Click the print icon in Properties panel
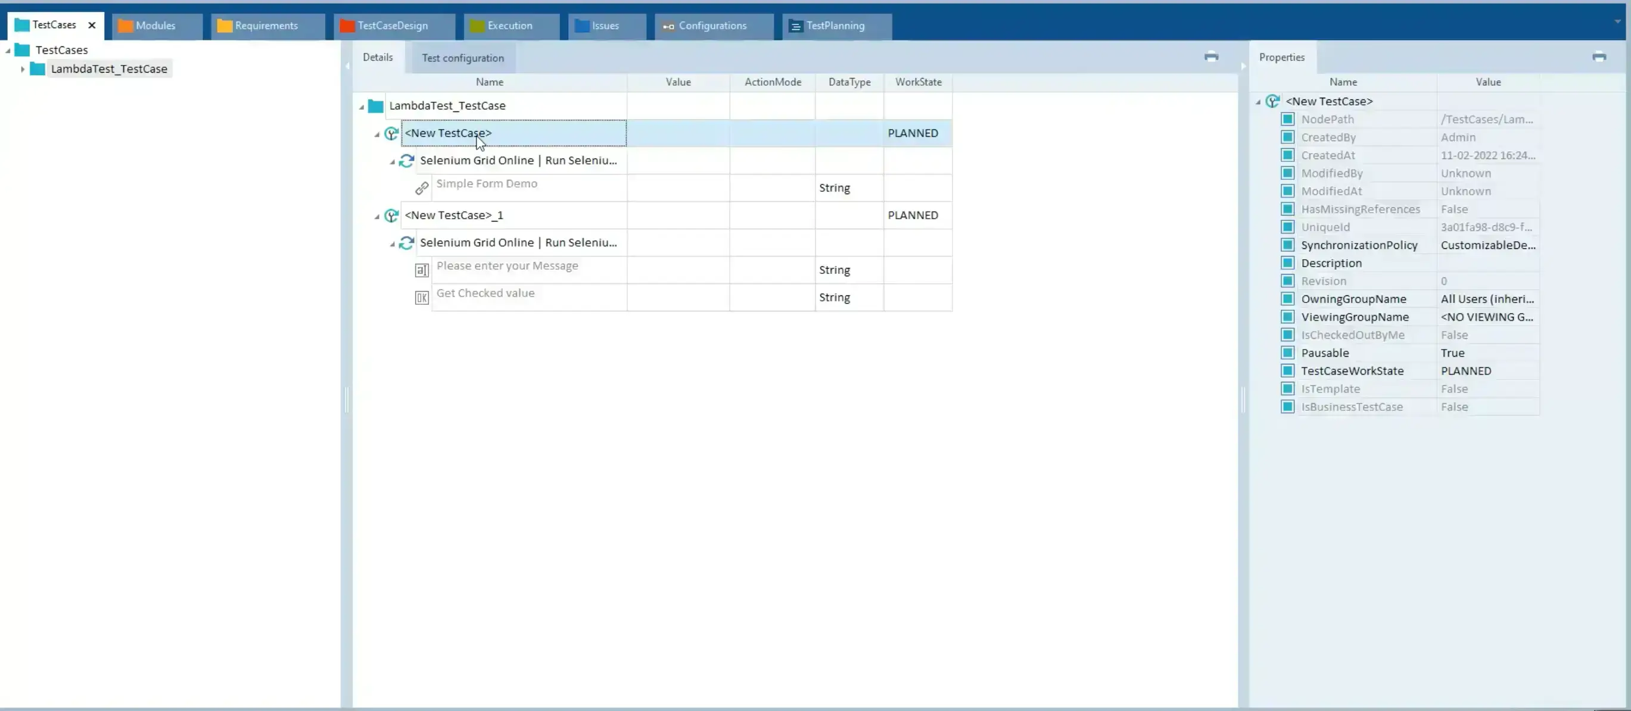The height and width of the screenshot is (711, 1631). point(1599,57)
